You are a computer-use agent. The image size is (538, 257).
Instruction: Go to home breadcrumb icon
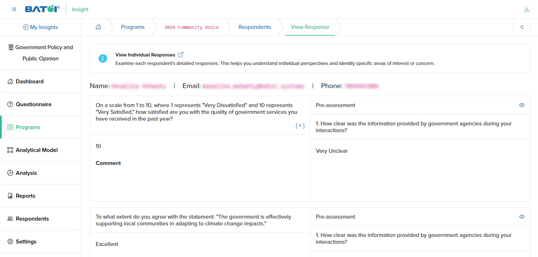pyautogui.click(x=98, y=27)
